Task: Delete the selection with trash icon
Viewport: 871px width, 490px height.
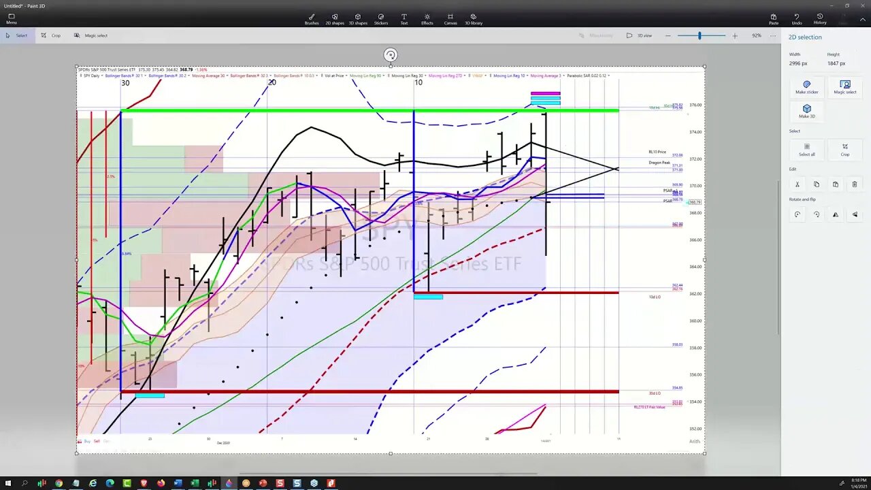Action: (x=855, y=184)
